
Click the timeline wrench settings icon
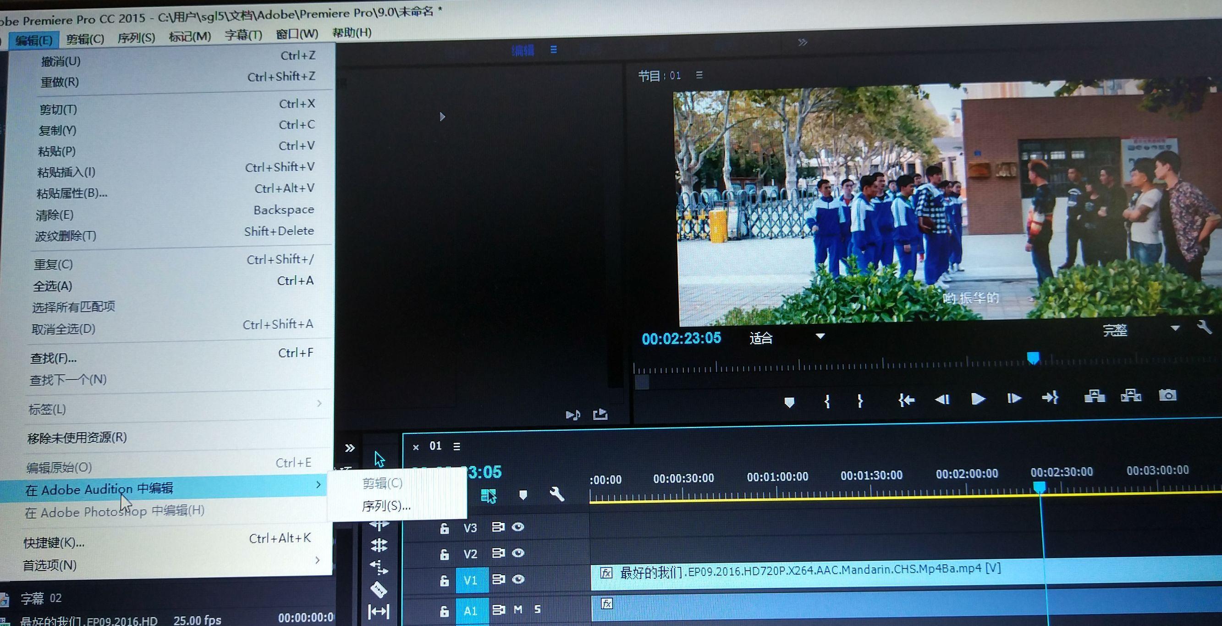556,494
